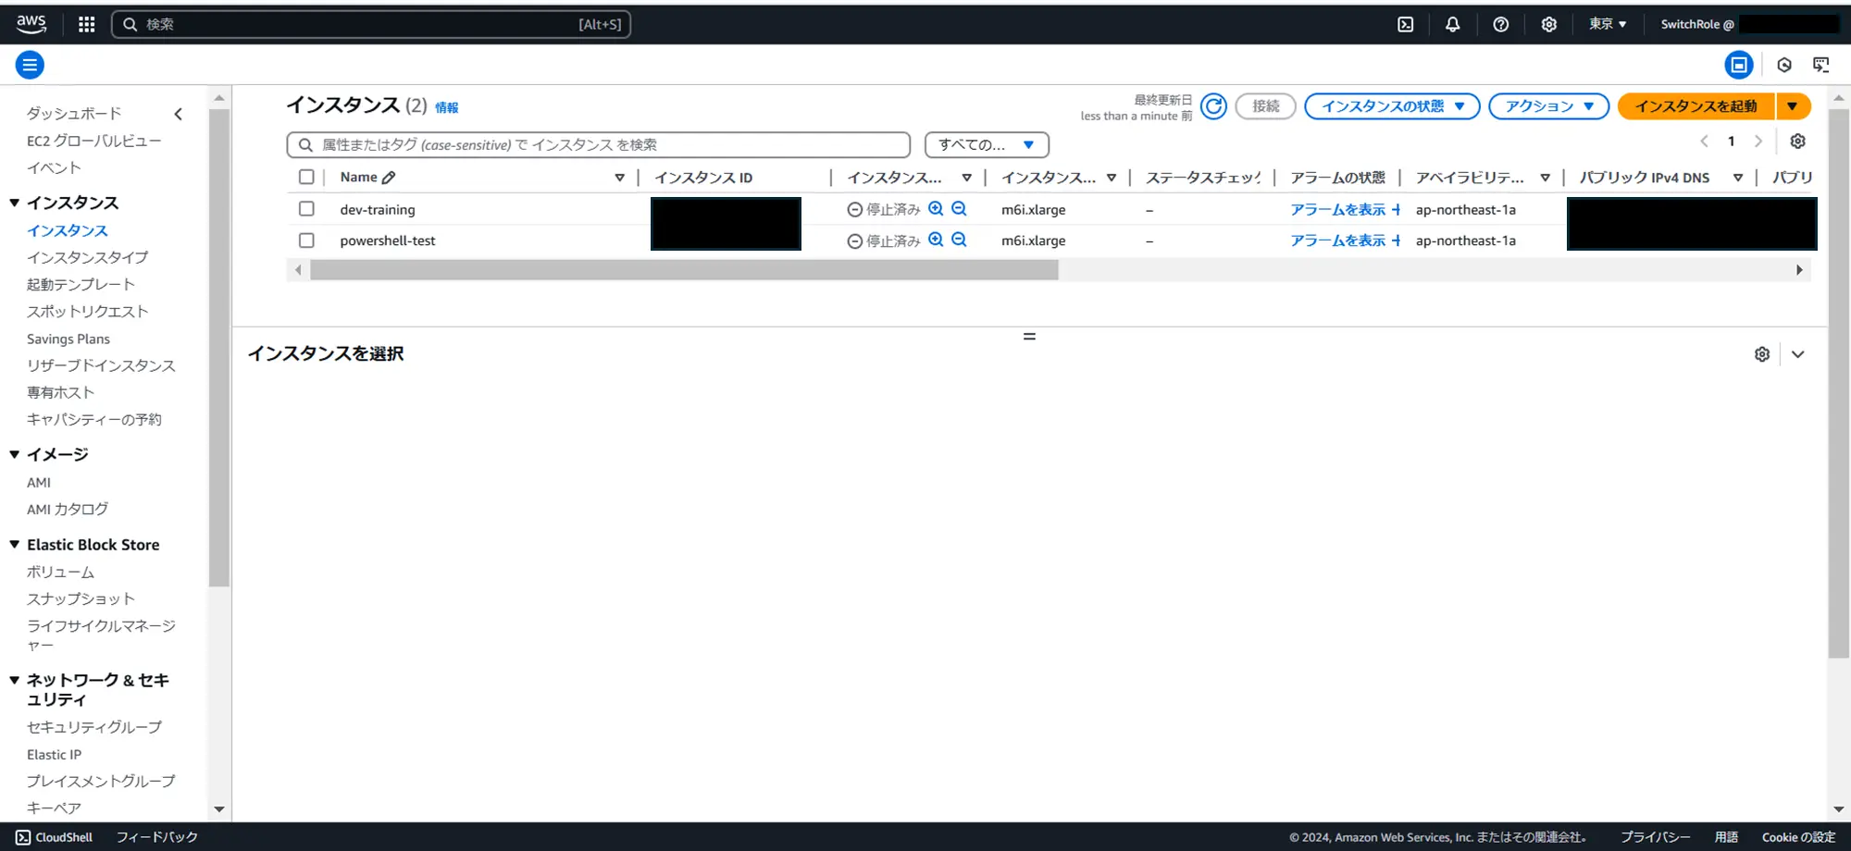
Task: Select all instances checkbox
Action: 306,177
